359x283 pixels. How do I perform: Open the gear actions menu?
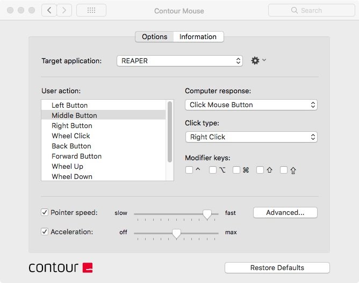coord(259,61)
